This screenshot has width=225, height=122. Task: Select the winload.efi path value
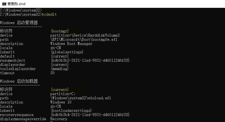pos(81,98)
